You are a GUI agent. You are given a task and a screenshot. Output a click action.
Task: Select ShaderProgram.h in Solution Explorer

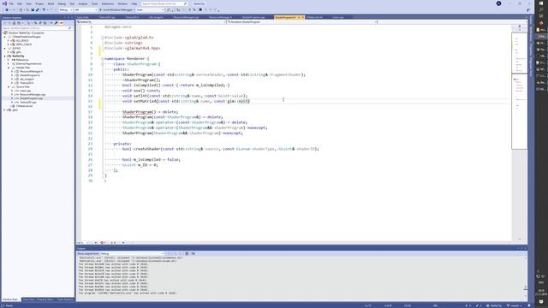coord(30,75)
